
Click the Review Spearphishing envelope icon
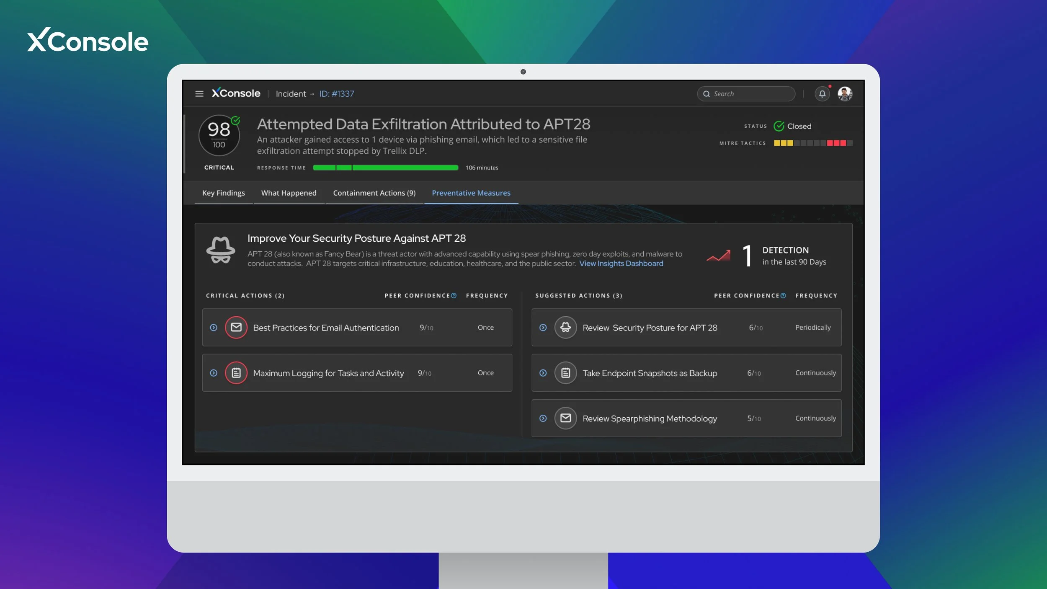point(565,418)
